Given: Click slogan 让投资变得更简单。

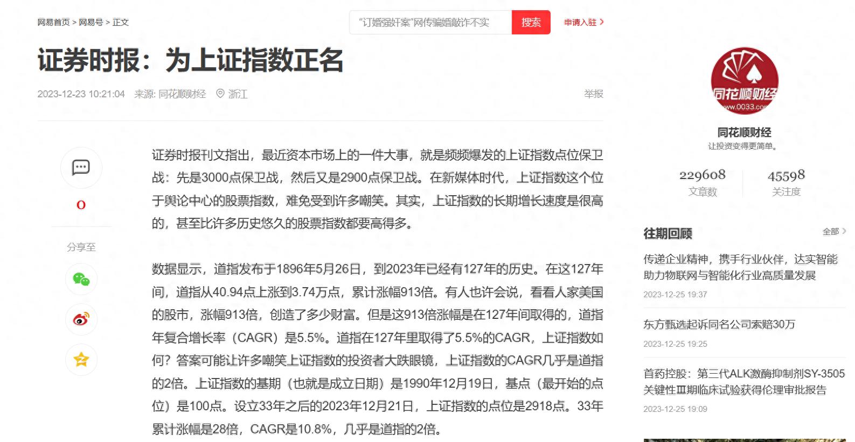Looking at the screenshot, I should click(x=744, y=146).
